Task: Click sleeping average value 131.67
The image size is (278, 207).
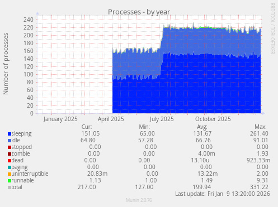Action: click(202, 133)
